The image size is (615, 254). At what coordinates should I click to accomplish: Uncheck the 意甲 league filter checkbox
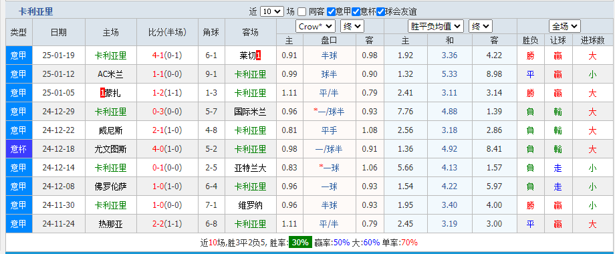[331, 12]
